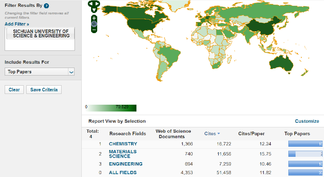Click Add Filter link

(17, 24)
